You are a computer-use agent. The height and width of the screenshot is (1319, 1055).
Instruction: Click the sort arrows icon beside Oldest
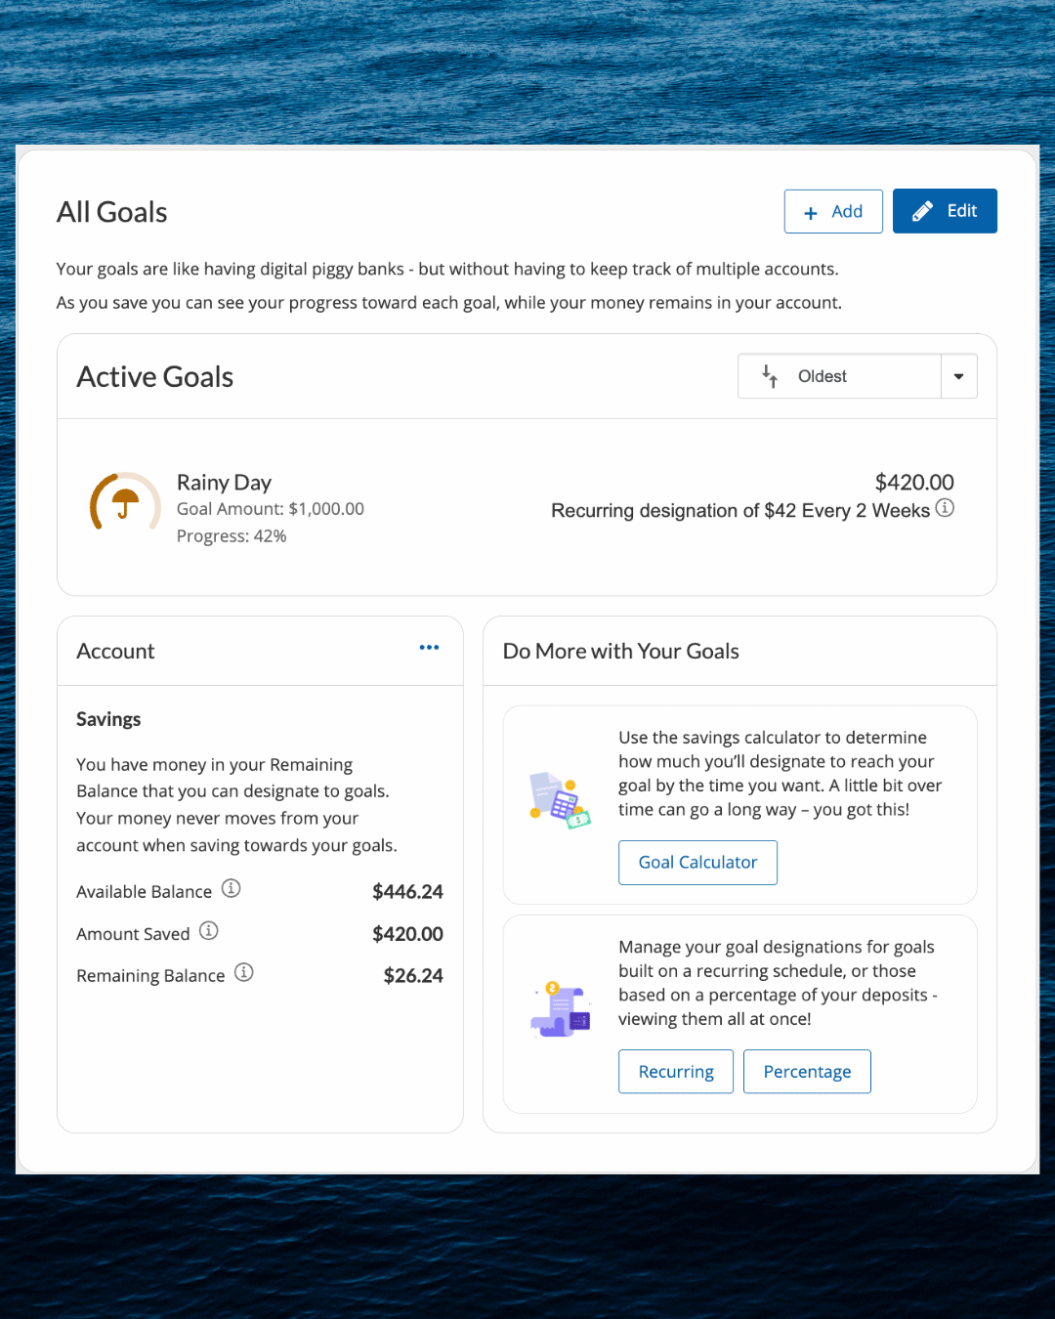coord(770,376)
